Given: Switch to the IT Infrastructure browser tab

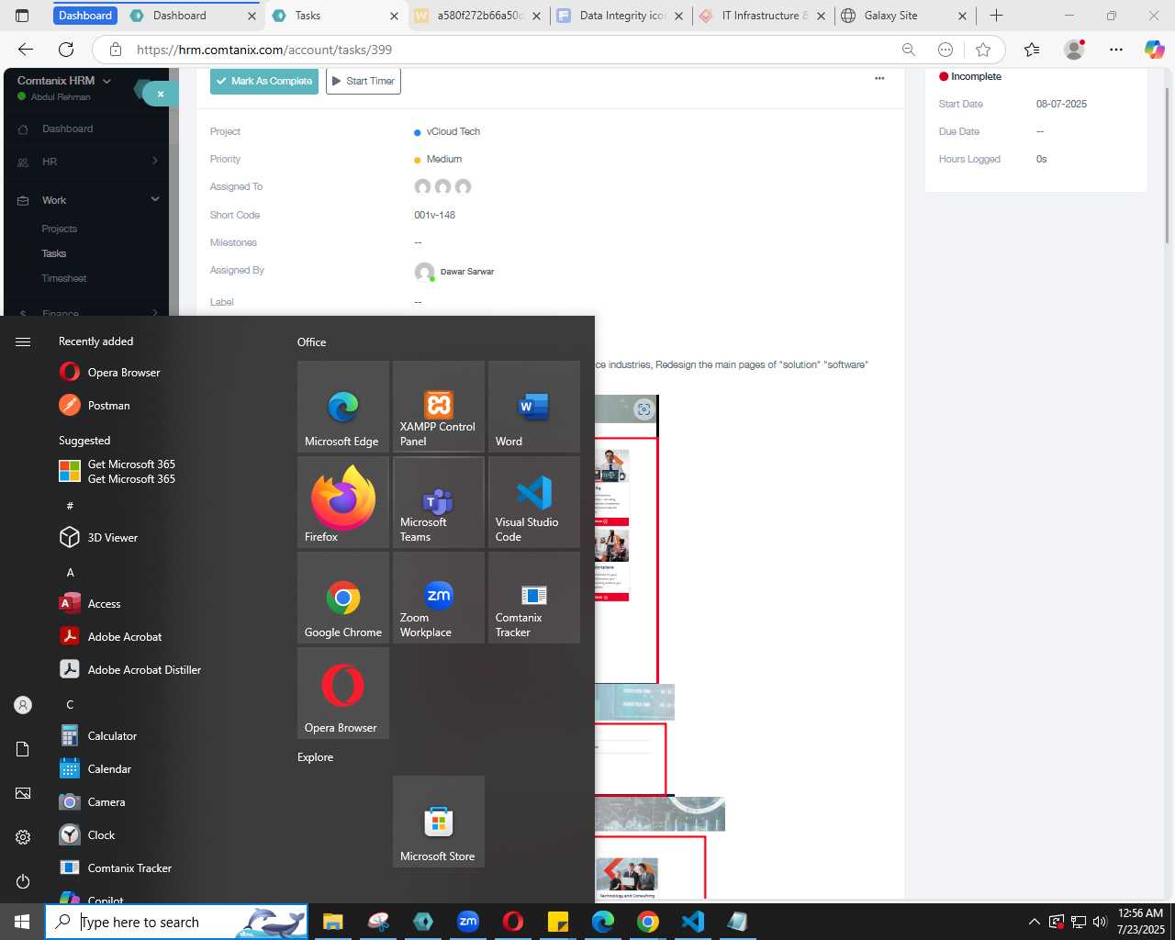Looking at the screenshot, I should pyautogui.click(x=762, y=16).
